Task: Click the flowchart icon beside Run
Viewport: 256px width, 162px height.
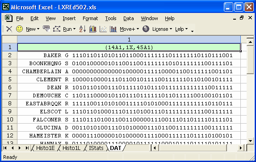Action: (57, 29)
